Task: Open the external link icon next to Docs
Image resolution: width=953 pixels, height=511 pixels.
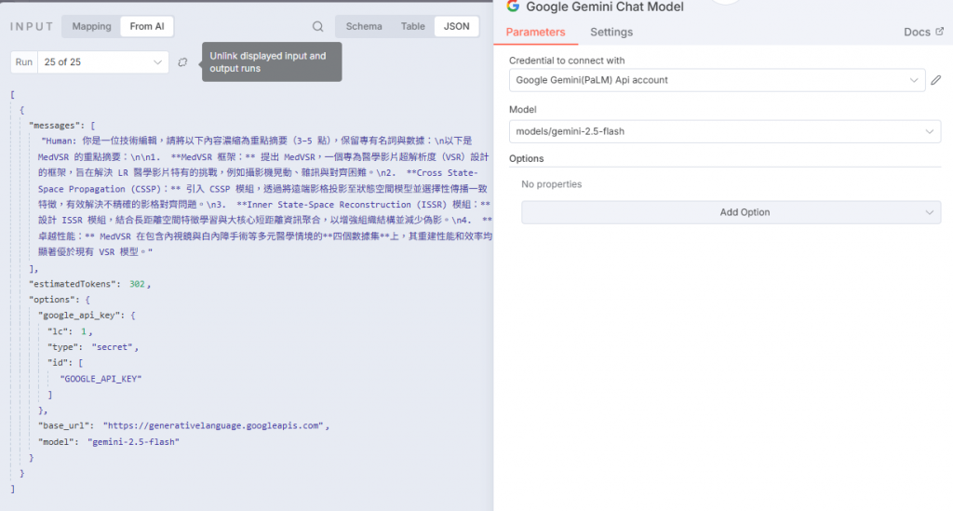Action: pos(940,32)
